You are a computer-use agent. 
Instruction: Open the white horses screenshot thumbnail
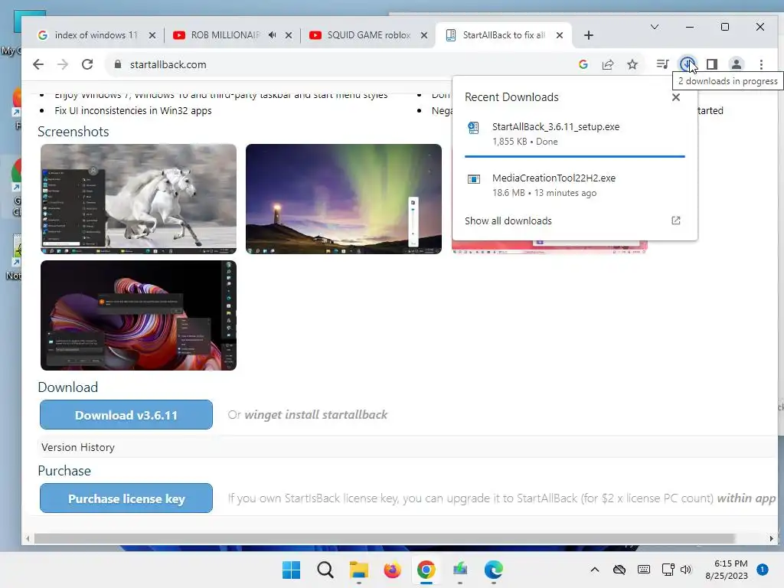[139, 199]
